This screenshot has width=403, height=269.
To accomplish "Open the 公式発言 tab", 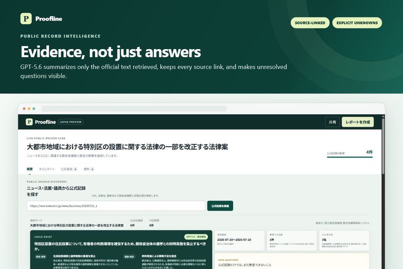I will coord(69,169).
